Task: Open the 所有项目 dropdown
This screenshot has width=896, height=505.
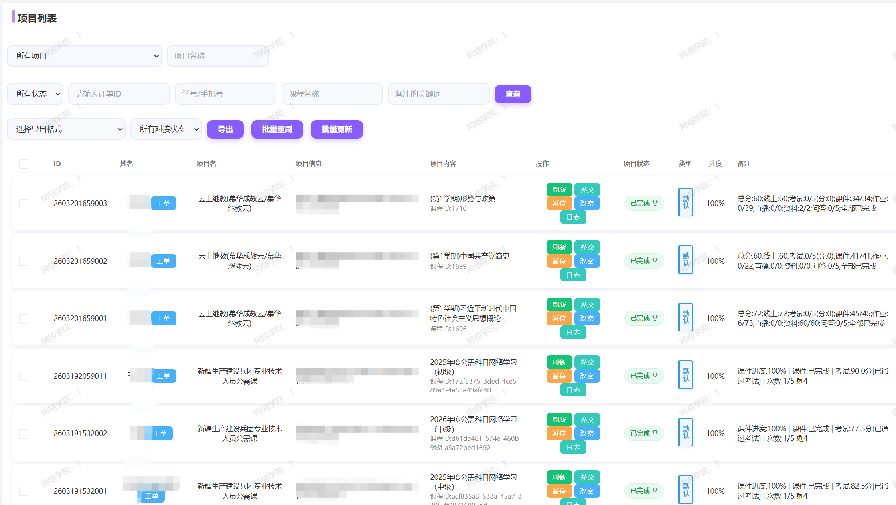Action: click(x=84, y=56)
